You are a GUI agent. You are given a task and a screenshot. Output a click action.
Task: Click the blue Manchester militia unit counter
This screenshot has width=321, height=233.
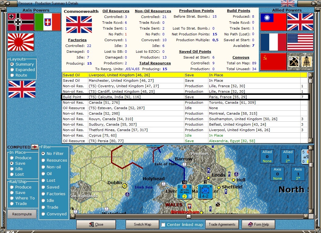point(205,192)
